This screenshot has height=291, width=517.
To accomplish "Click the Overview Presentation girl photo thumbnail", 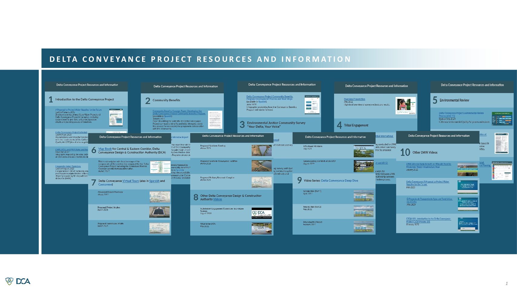I will pos(406,106).
